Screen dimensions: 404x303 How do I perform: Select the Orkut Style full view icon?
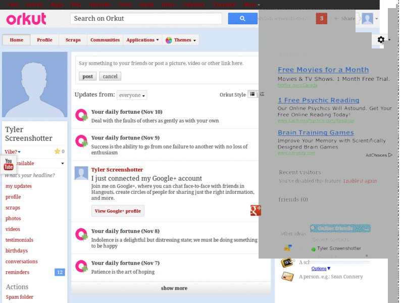pos(252,94)
